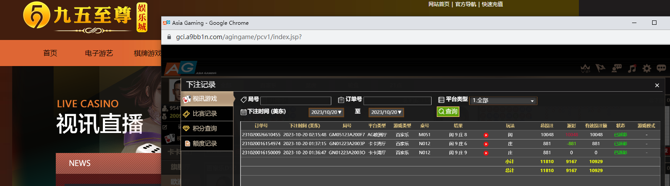670x186 pixels.
Task: Click the 网站首页 link
Action: (439, 4)
